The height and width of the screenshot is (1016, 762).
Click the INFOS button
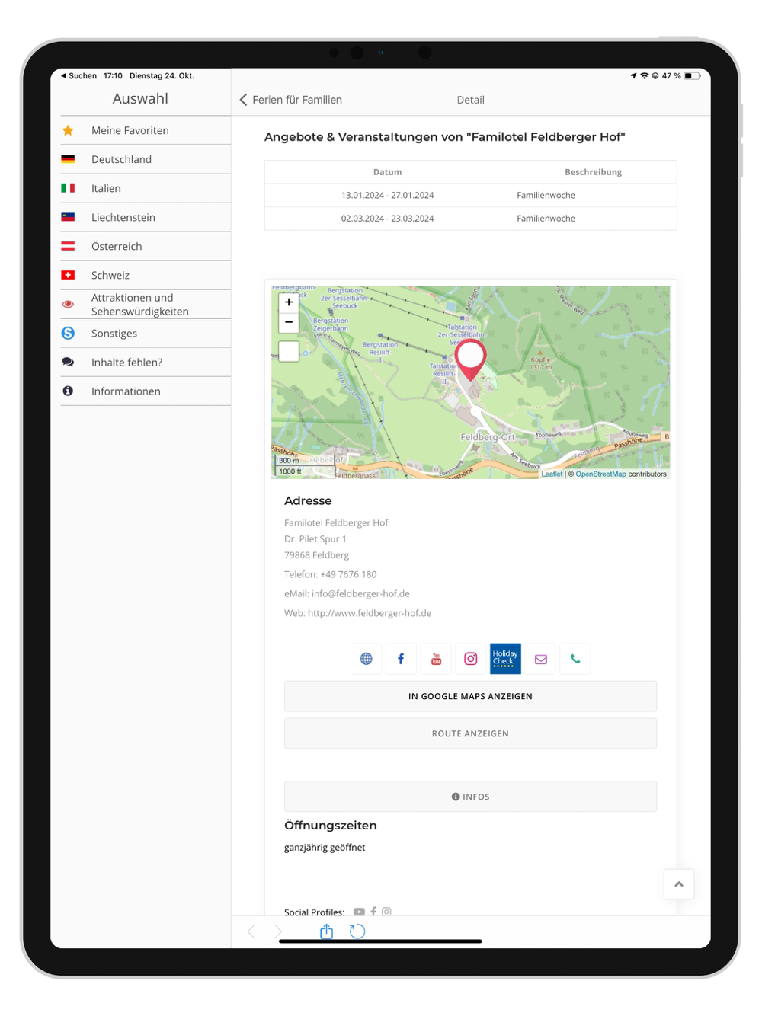pyautogui.click(x=470, y=797)
